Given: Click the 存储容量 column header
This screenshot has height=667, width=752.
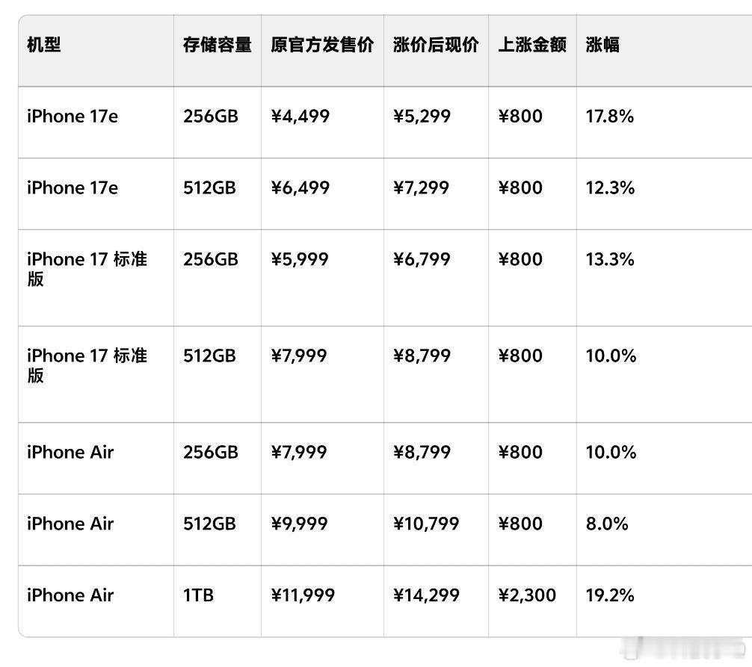Looking at the screenshot, I should pyautogui.click(x=218, y=45).
